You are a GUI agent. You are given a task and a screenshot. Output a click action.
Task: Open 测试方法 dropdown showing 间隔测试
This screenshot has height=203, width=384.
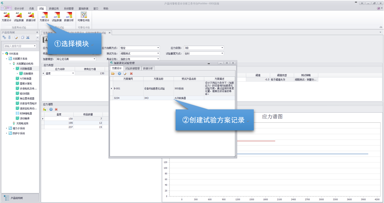point(158,53)
